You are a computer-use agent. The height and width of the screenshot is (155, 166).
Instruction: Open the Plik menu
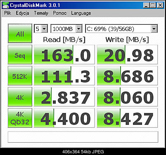coord(7,13)
